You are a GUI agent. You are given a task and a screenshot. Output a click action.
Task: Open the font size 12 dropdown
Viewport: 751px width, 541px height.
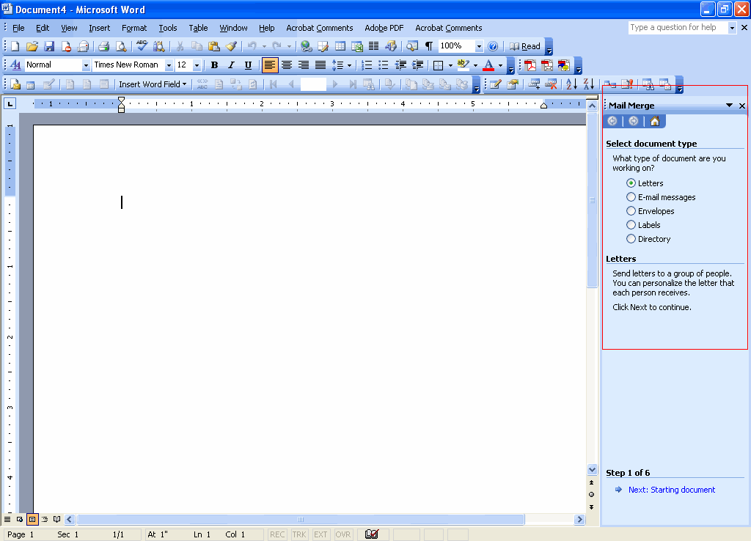tap(197, 65)
